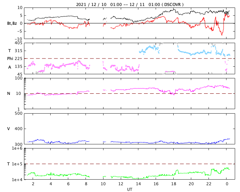Click the 225 tick label

click(18, 58)
